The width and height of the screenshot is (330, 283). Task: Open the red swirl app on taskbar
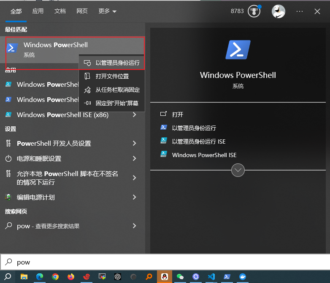click(87, 277)
